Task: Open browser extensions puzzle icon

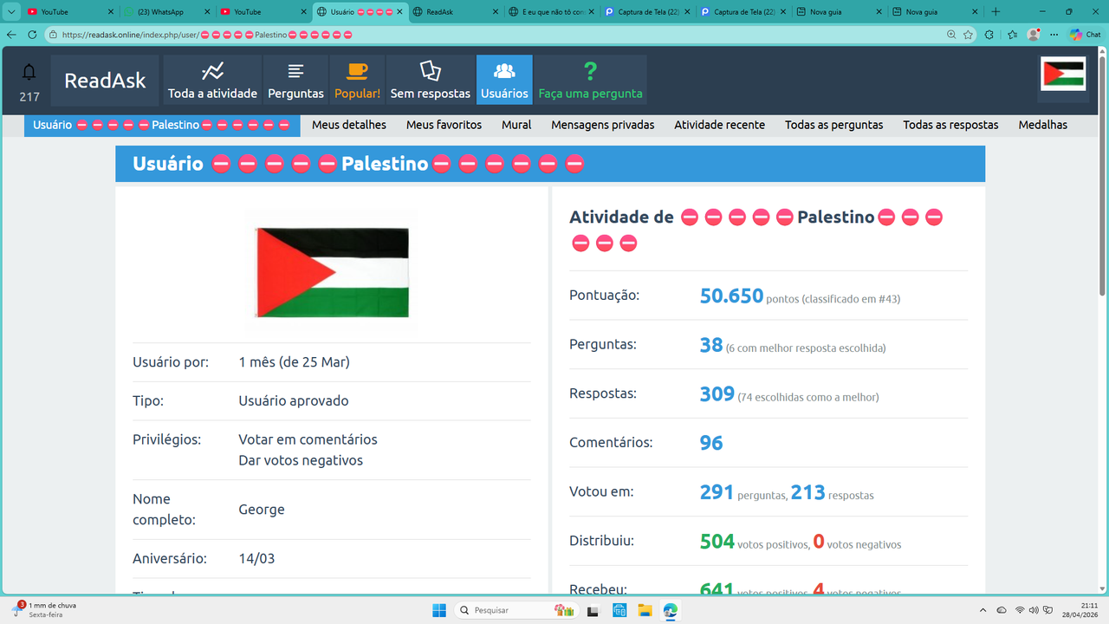Action: coord(990,35)
